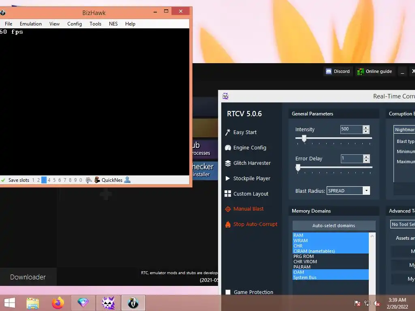Viewport: 415px width, 311px height.
Task: Select the RAM memory domain
Action: coord(331,235)
